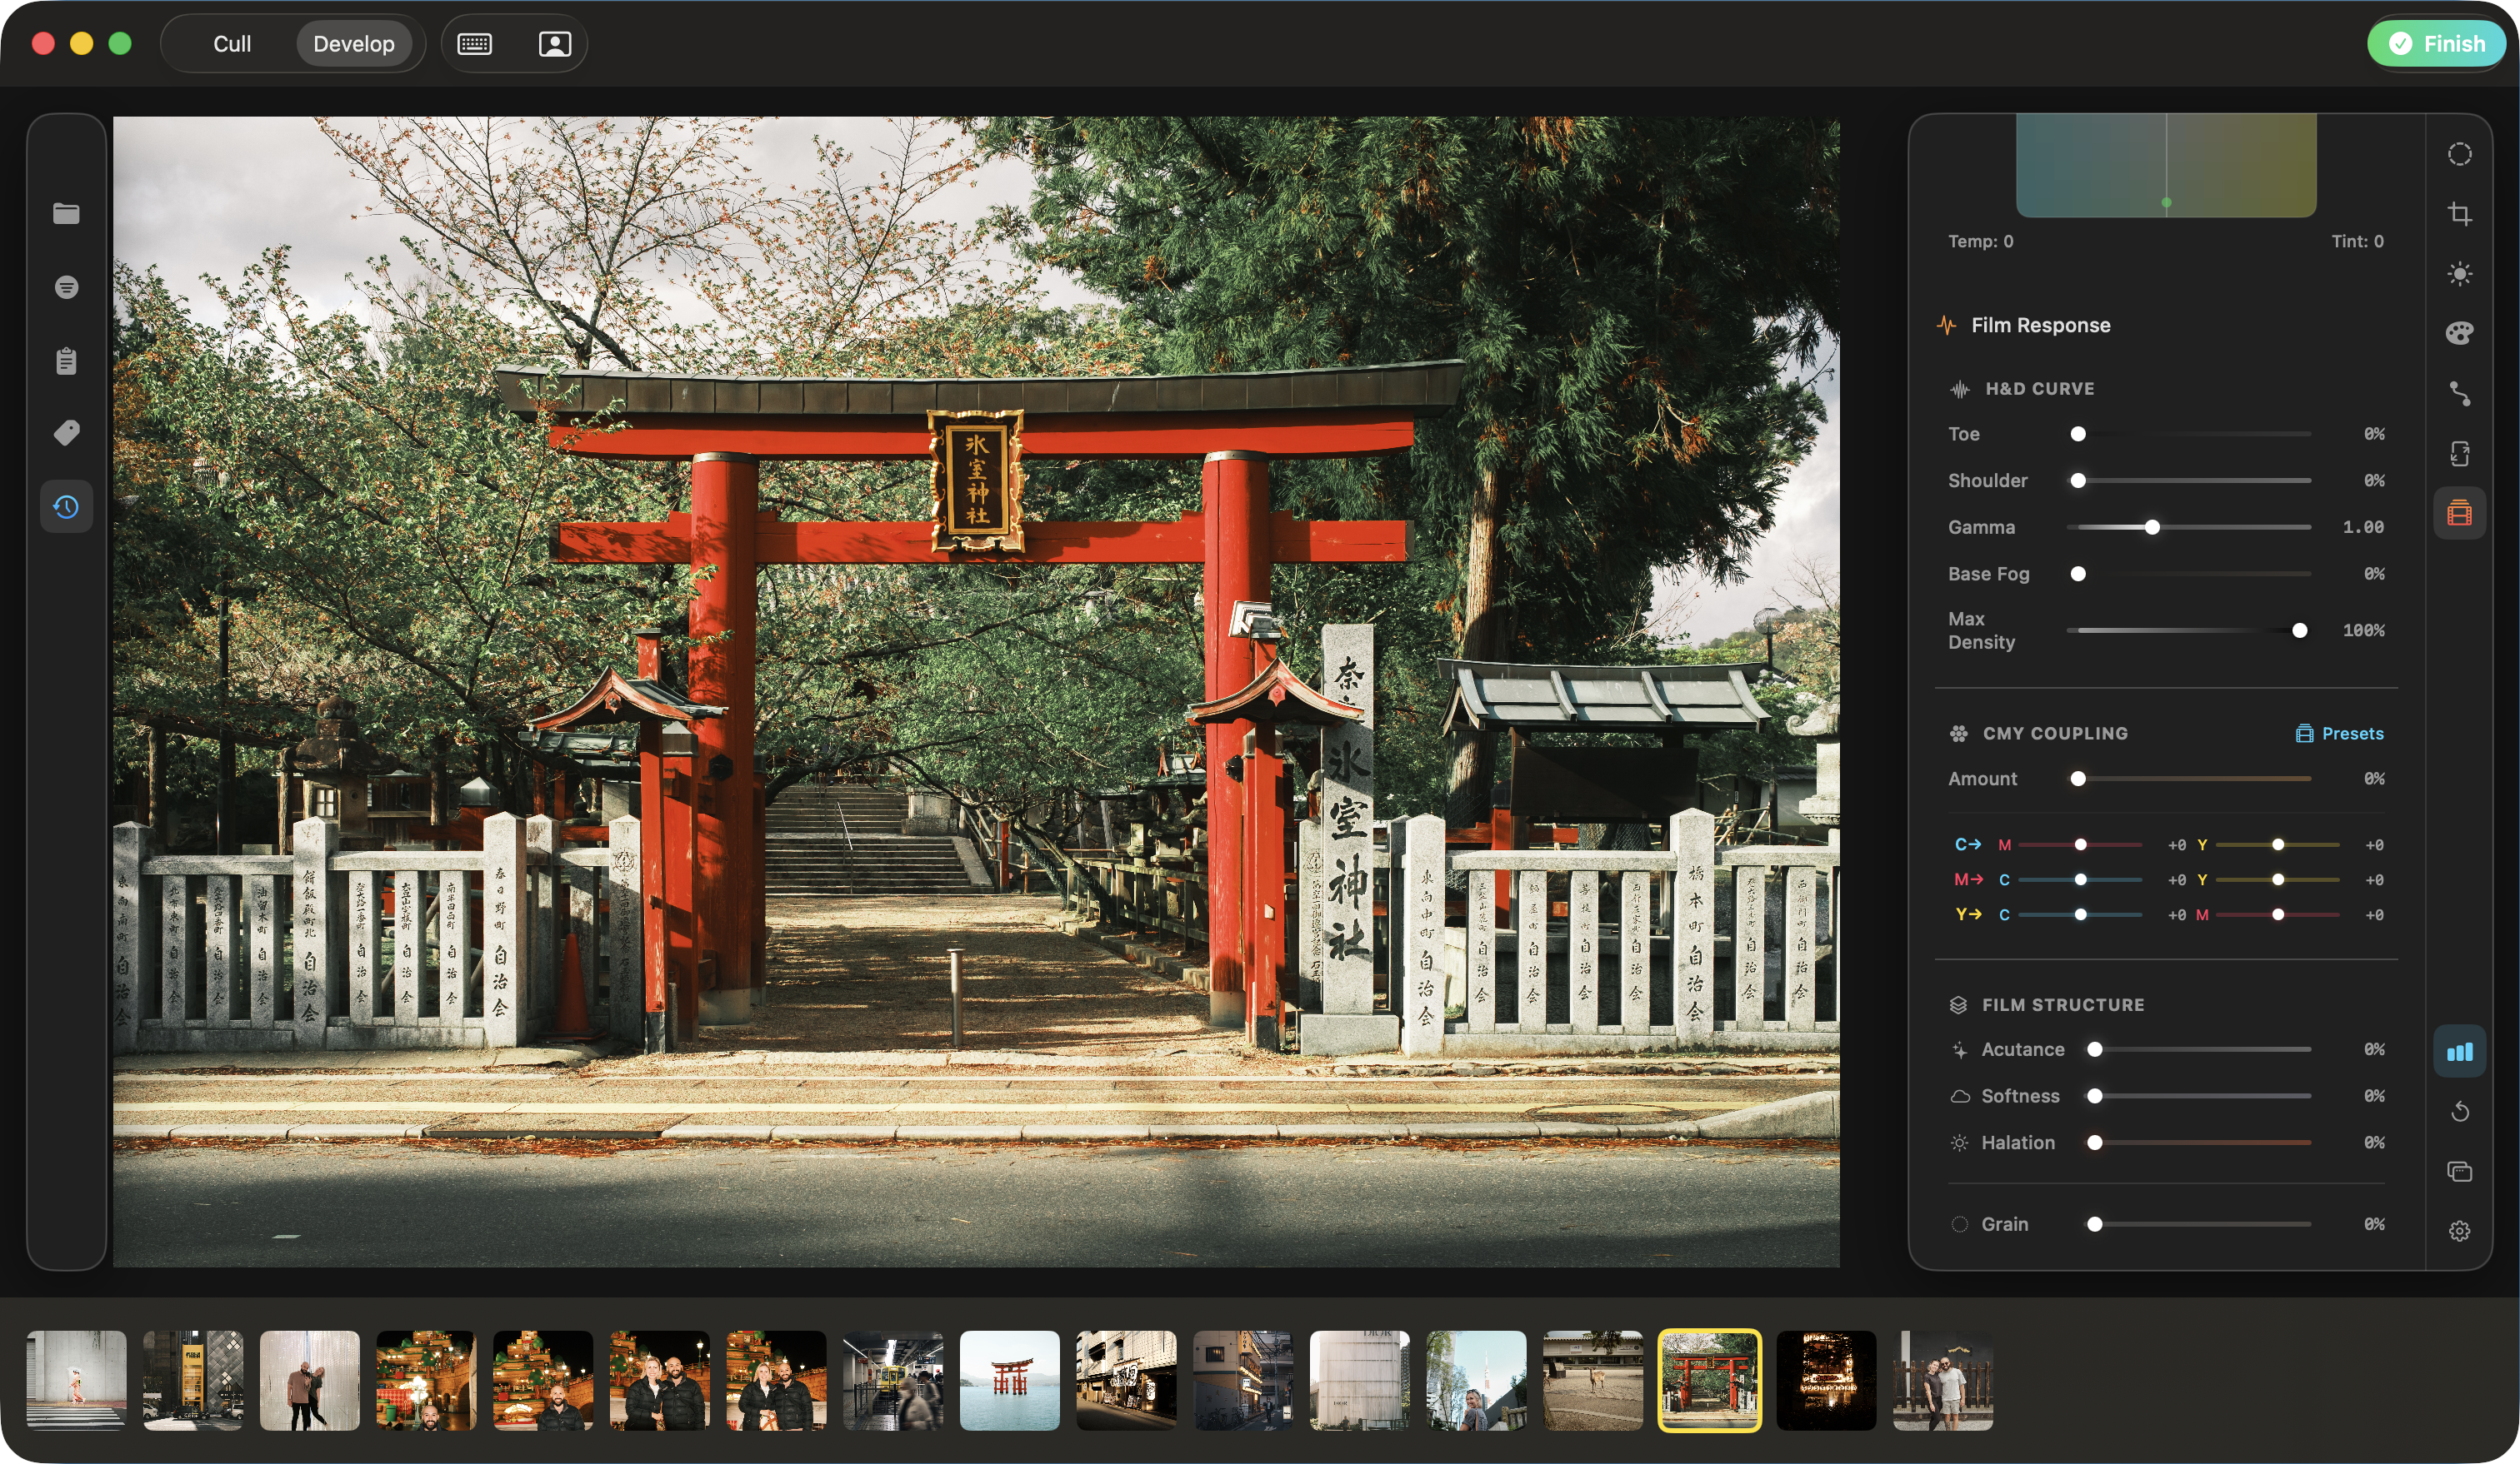Toggle the keyboard shortcuts overlay
The image size is (2520, 1464).
coord(474,43)
